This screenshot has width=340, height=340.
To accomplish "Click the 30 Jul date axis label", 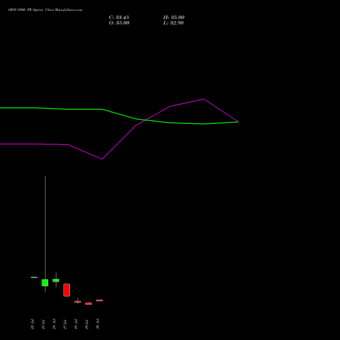I will pos(97,324).
